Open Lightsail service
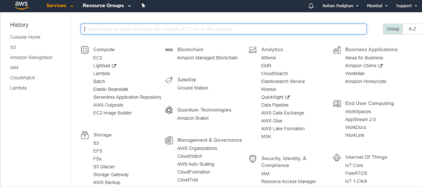This screenshot has height=187, width=422. pos(102,66)
